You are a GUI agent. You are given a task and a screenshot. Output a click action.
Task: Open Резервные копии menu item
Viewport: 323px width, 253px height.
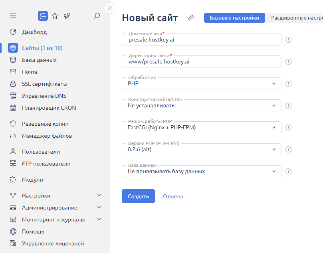coord(46,124)
